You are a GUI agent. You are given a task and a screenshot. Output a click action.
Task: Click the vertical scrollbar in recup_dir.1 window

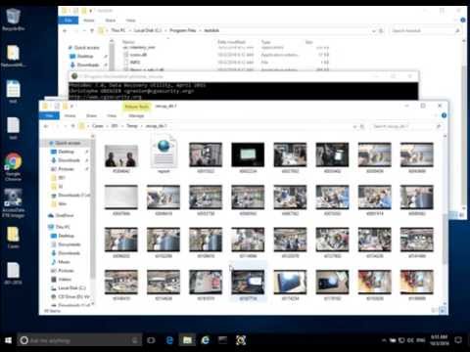(445, 240)
